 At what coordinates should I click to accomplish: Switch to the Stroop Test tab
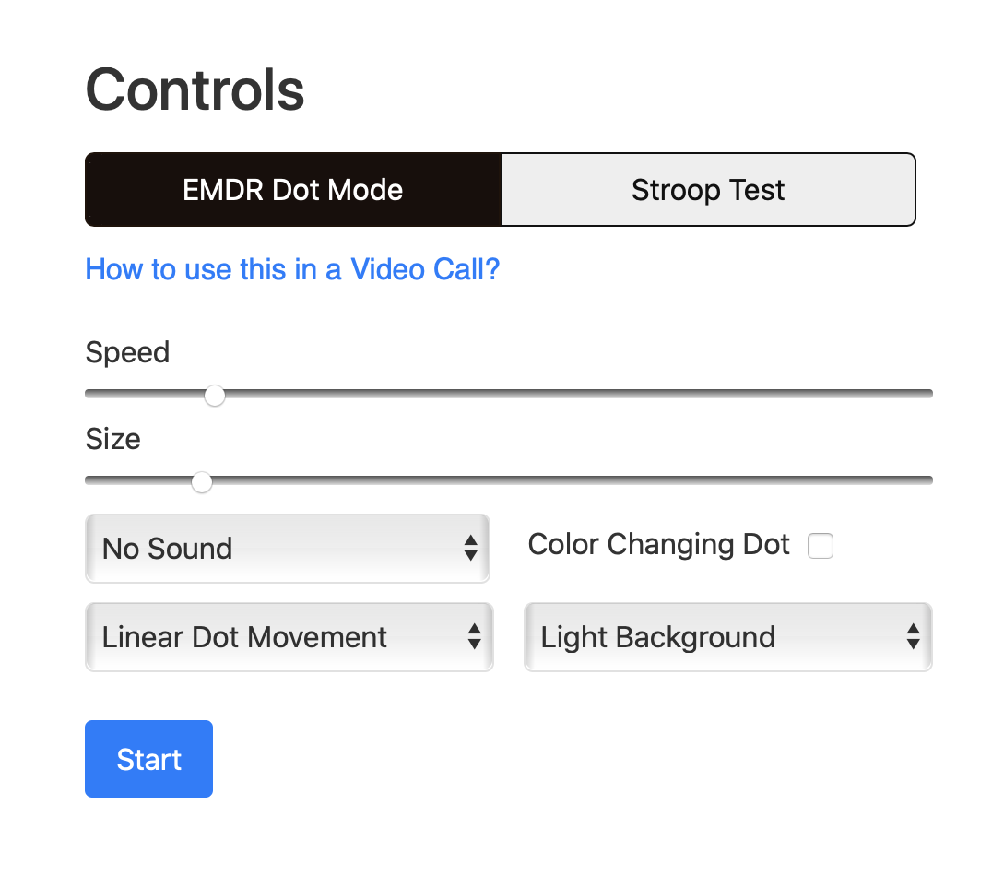point(708,189)
